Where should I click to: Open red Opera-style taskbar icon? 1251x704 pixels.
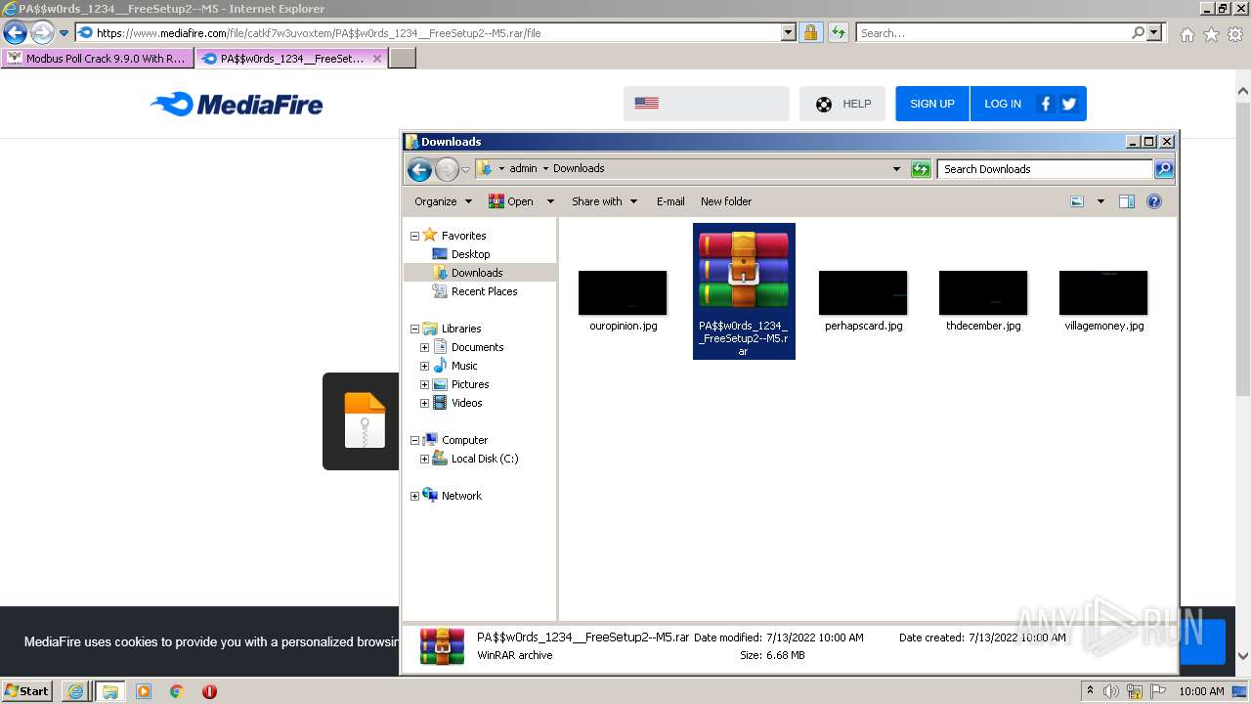(x=209, y=691)
